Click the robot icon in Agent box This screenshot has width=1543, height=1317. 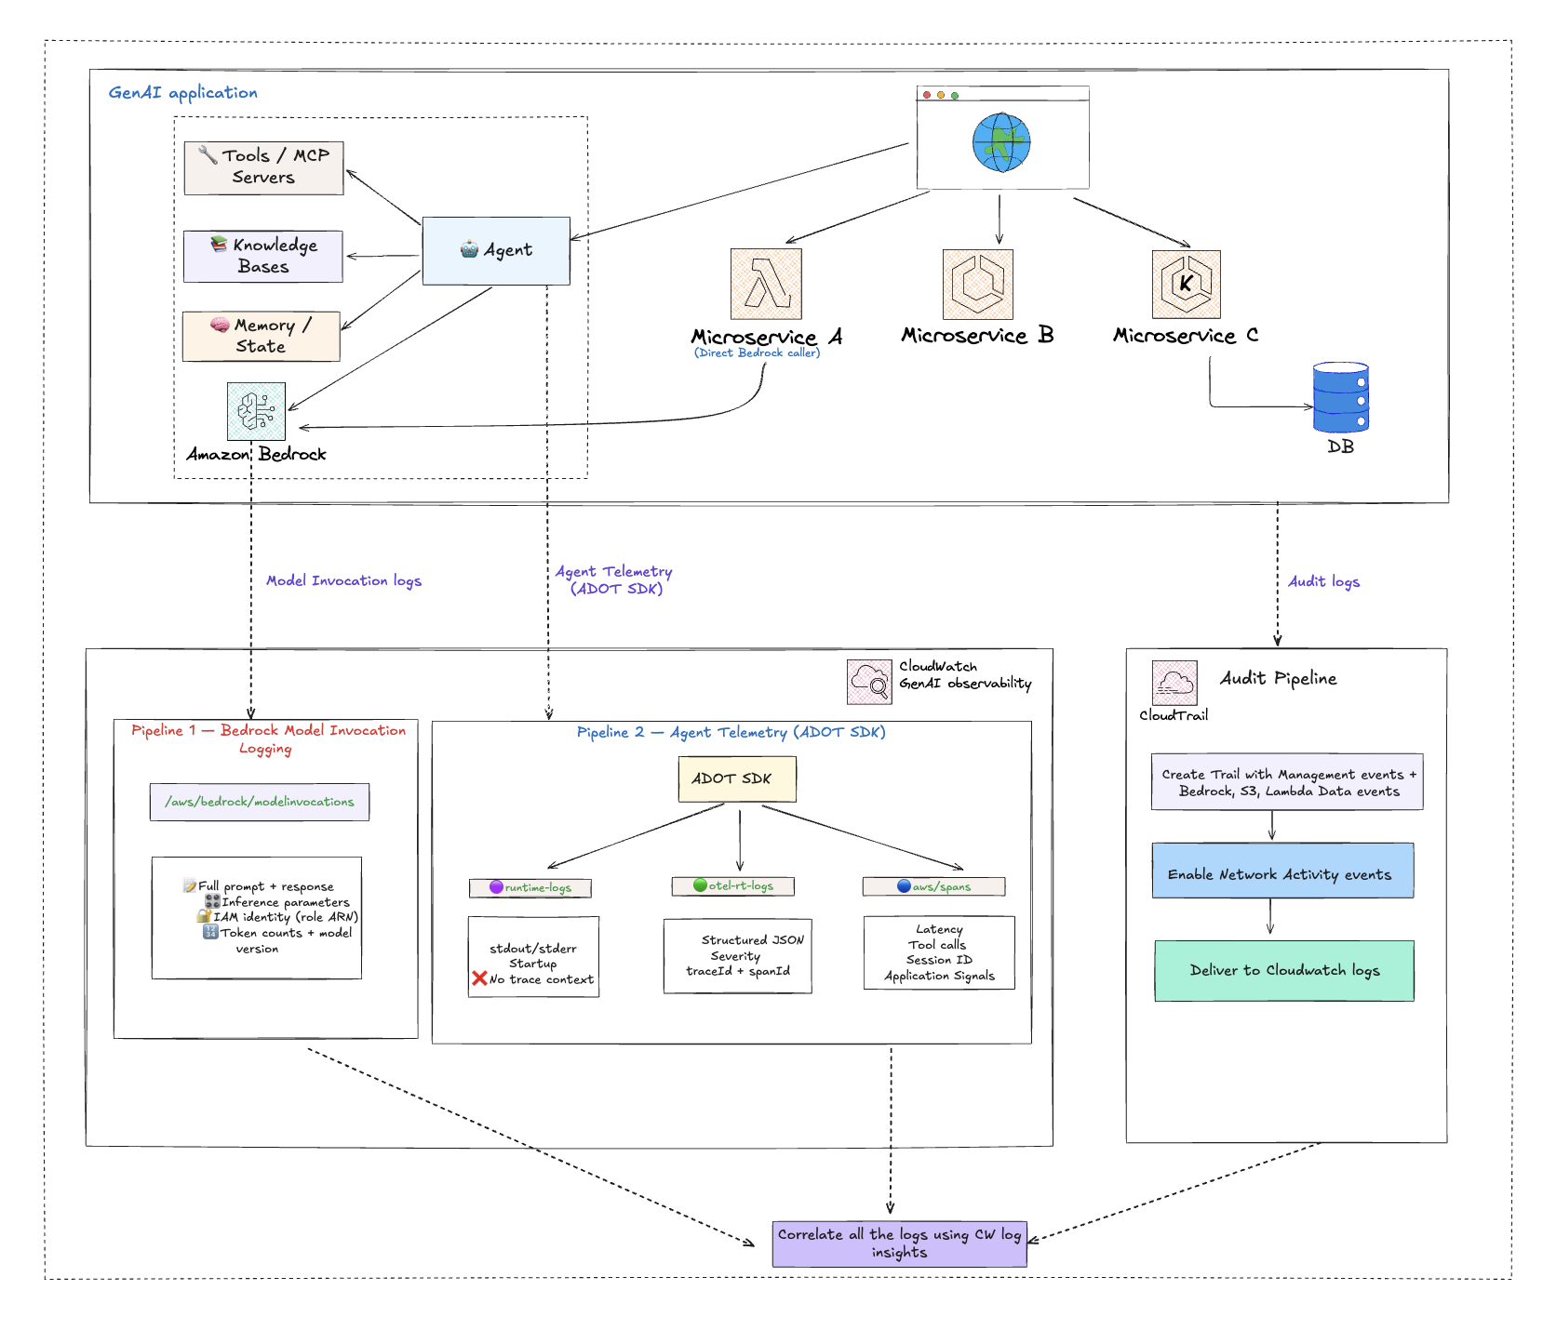(x=470, y=249)
